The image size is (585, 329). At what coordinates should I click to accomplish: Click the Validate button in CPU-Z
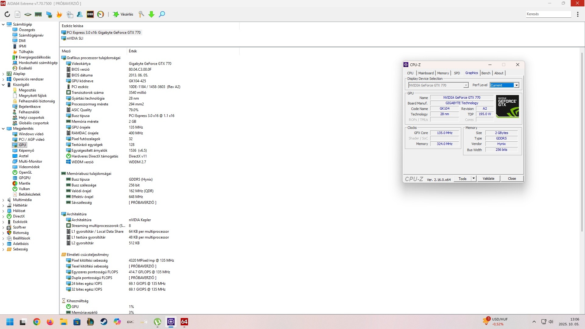(x=488, y=179)
